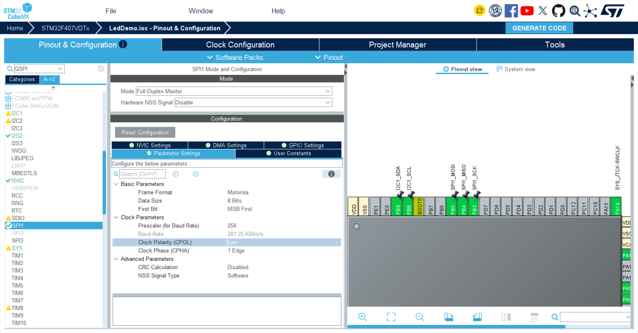Collapse the Advanced Parameters section
This screenshot has height=333, width=638.
pos(116,259)
